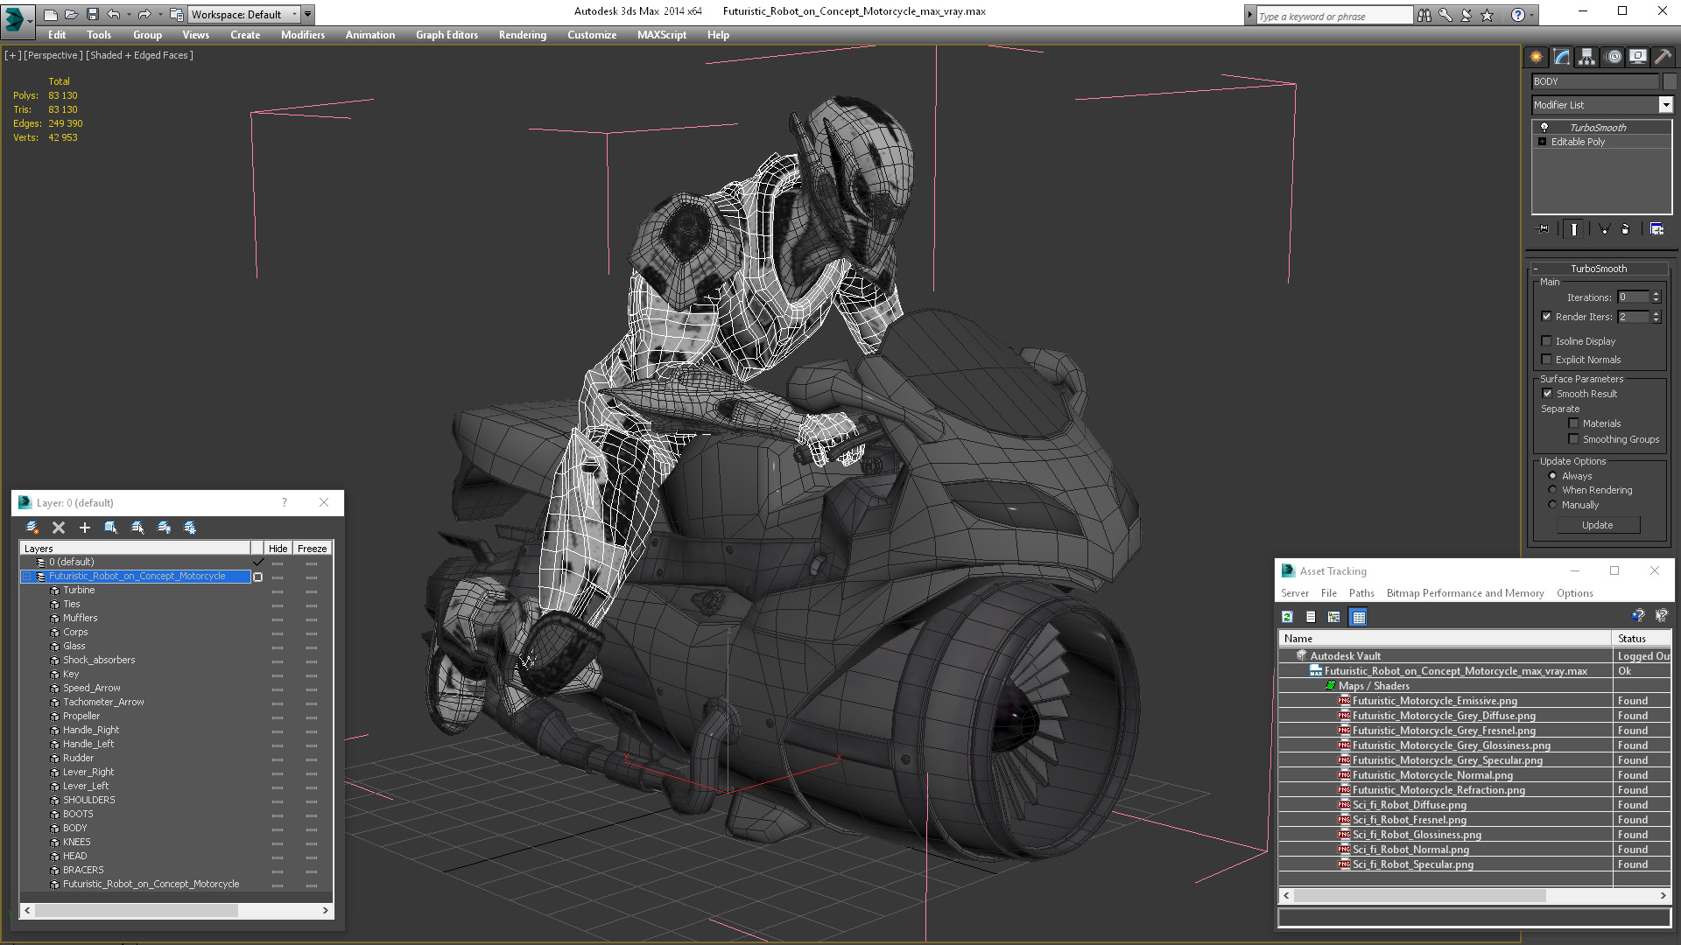Create a new scene file
The width and height of the screenshot is (1681, 945).
coord(51,14)
